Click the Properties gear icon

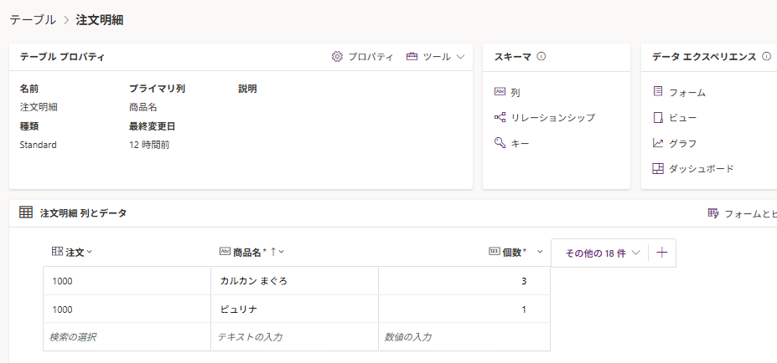pos(337,57)
